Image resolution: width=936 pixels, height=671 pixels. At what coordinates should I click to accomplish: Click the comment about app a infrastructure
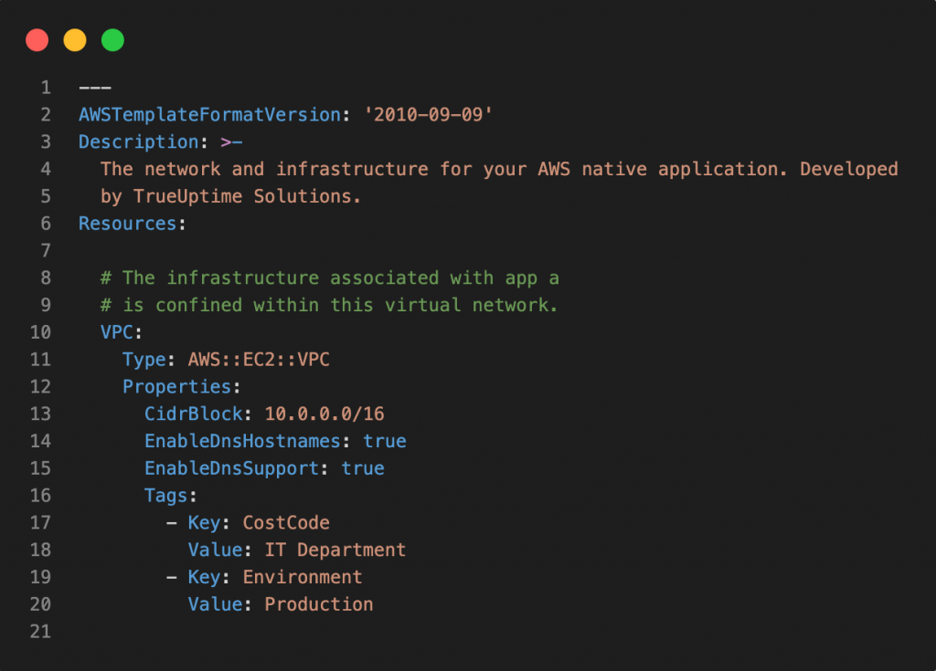click(329, 278)
